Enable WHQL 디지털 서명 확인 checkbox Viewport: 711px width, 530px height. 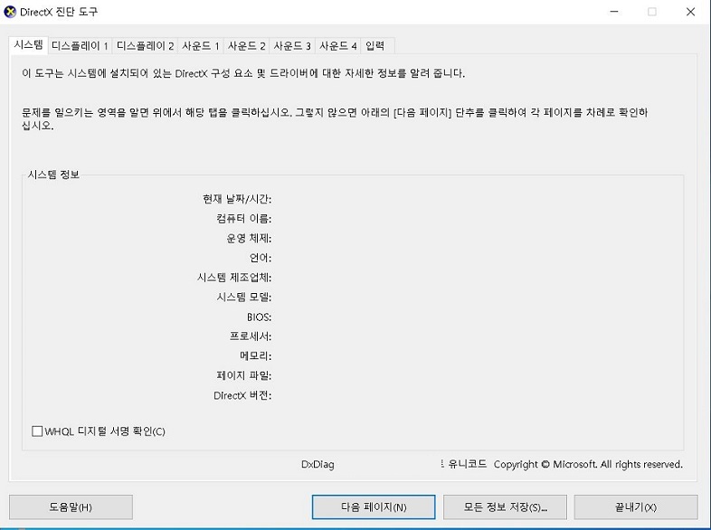pos(37,431)
